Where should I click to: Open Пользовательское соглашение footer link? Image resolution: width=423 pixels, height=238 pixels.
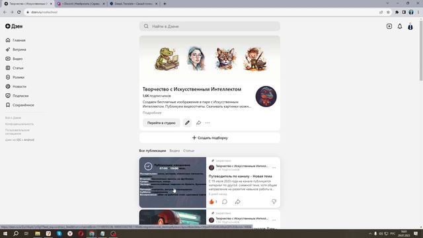click(17, 132)
